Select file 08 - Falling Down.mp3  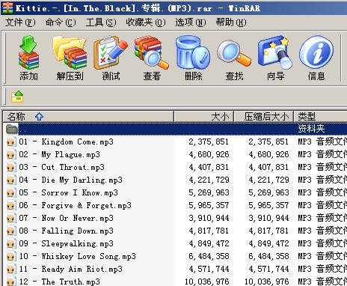(x=66, y=231)
